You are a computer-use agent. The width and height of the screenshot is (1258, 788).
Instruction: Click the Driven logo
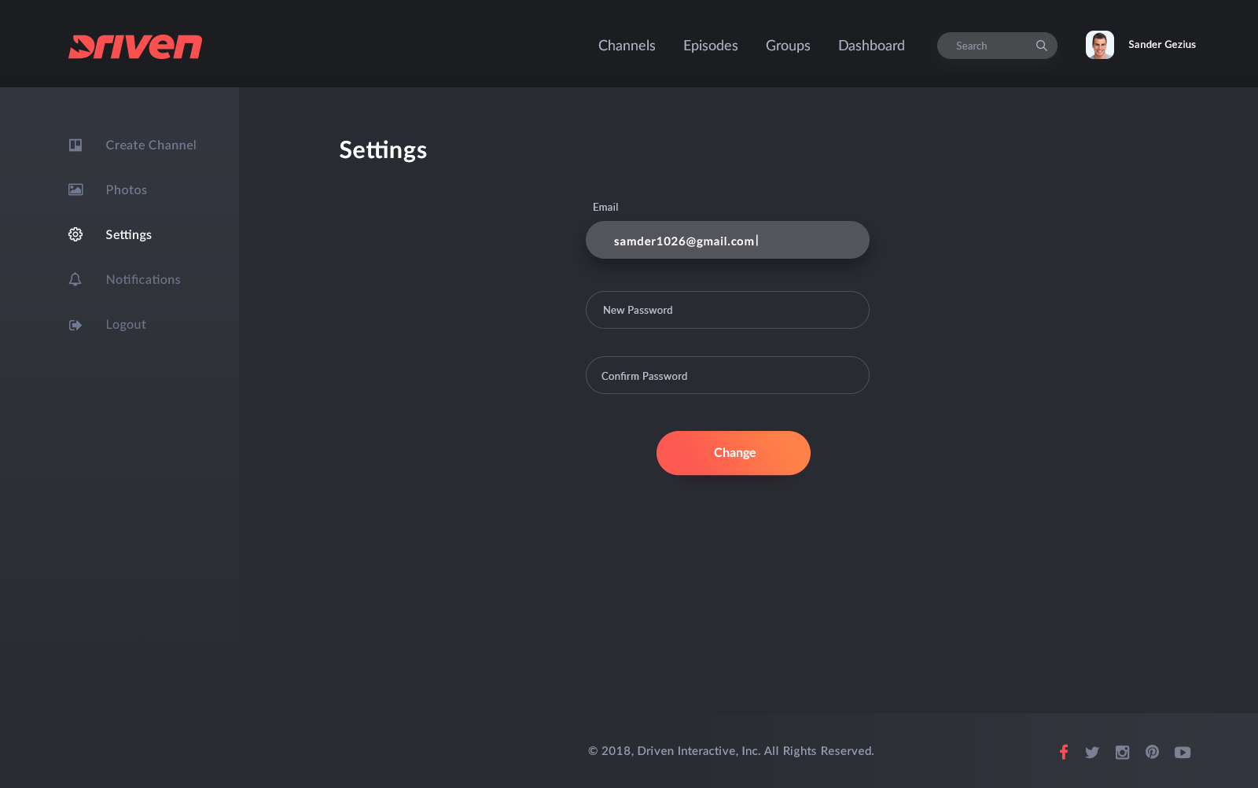click(135, 47)
